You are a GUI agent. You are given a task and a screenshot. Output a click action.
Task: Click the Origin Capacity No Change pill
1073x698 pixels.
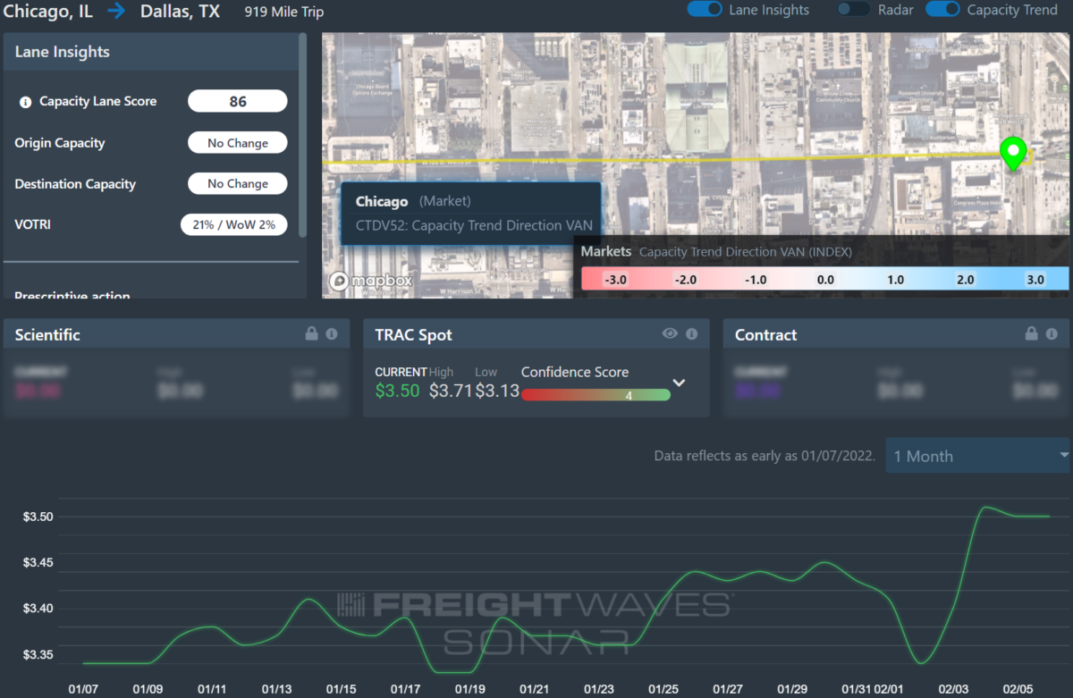(237, 143)
